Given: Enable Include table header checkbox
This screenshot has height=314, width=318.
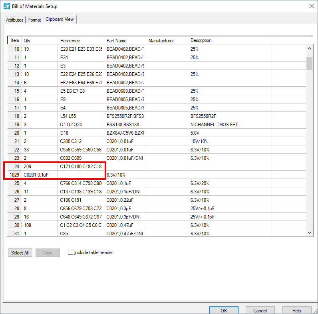Looking at the screenshot, I should (71, 252).
